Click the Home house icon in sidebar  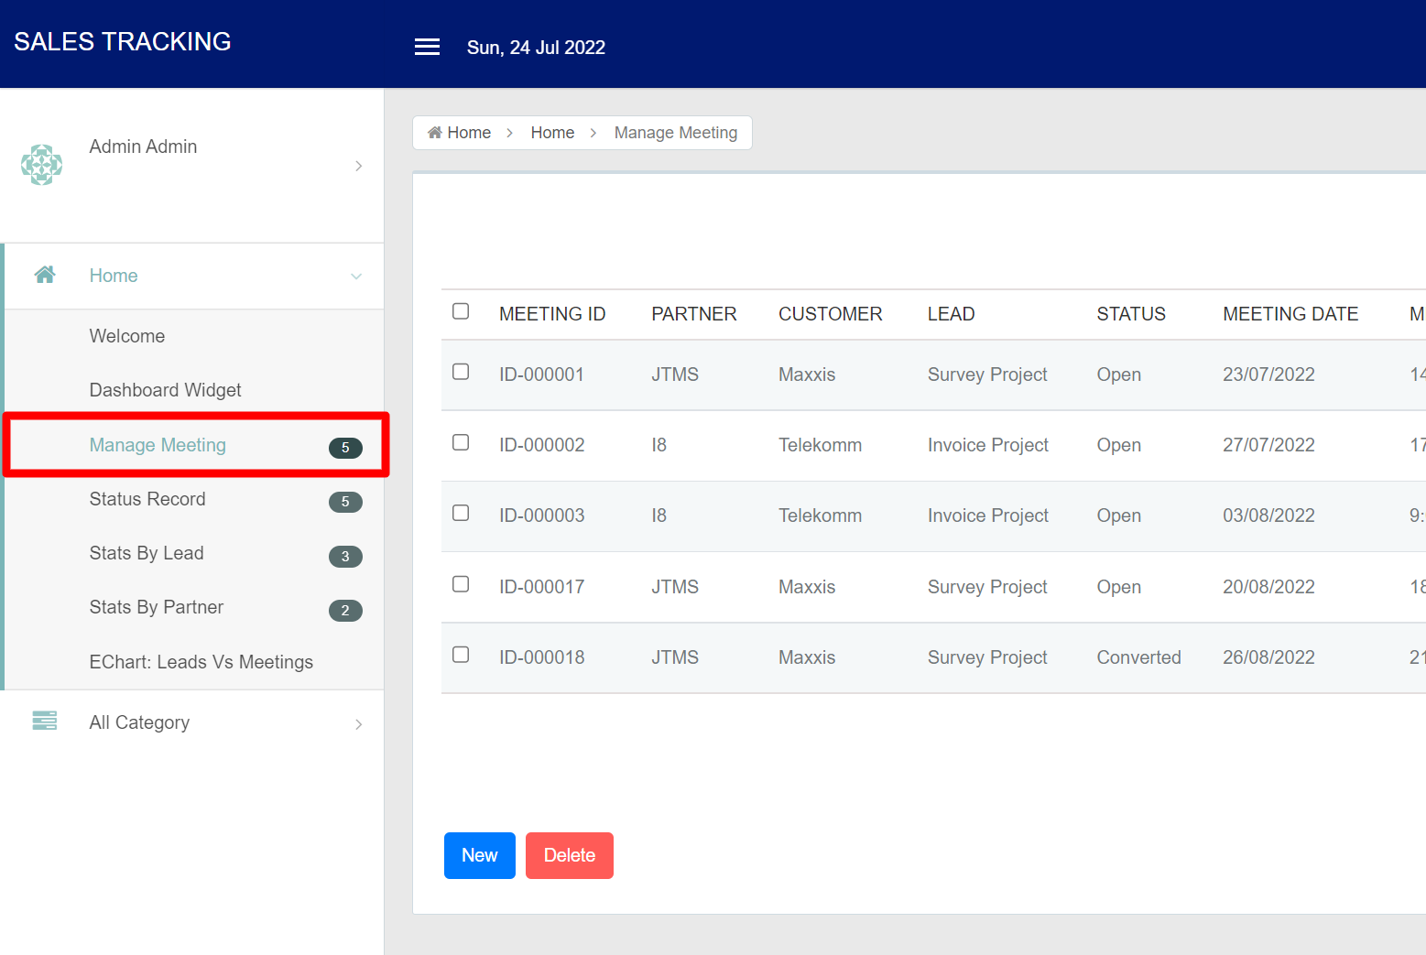pos(45,275)
